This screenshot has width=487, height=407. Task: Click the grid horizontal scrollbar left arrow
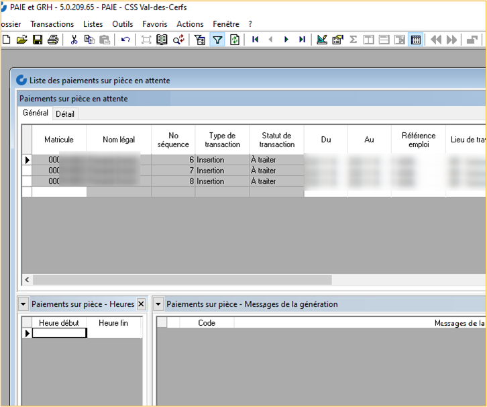pyautogui.click(x=28, y=279)
